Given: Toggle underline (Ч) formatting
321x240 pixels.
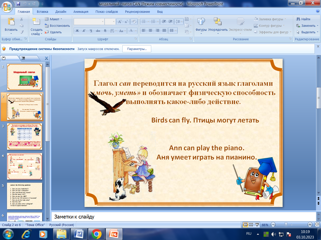Looking at the screenshot, I should pyautogui.click(x=91, y=31).
